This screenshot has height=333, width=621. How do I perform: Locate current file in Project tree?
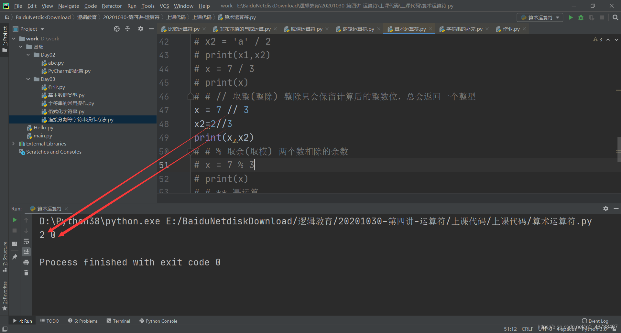117,29
